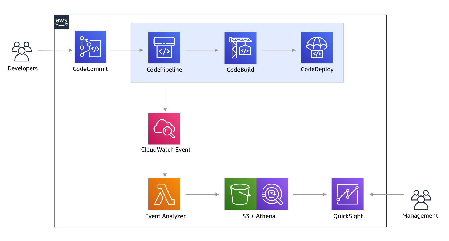The height and width of the screenshot is (241, 449).
Task: Click the Athena query icon
Action: tap(272, 194)
